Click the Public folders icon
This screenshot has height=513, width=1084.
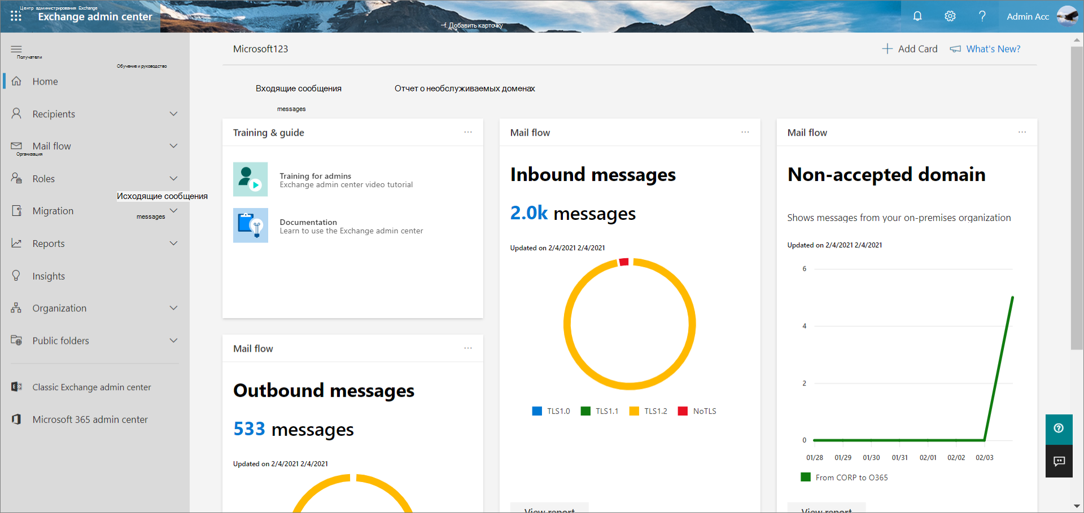click(16, 340)
